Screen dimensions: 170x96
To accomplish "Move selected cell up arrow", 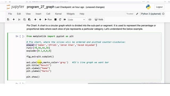I will 35,19.
